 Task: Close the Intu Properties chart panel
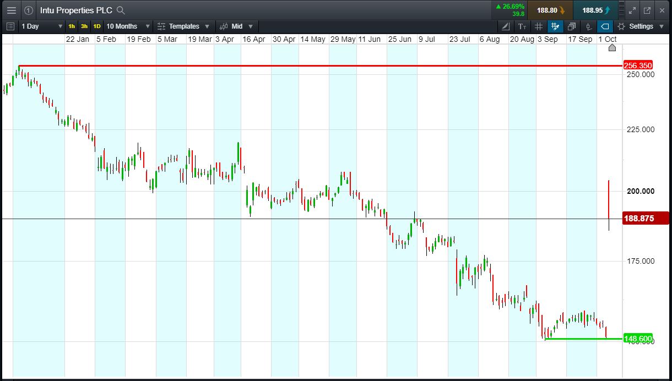[x=662, y=10]
